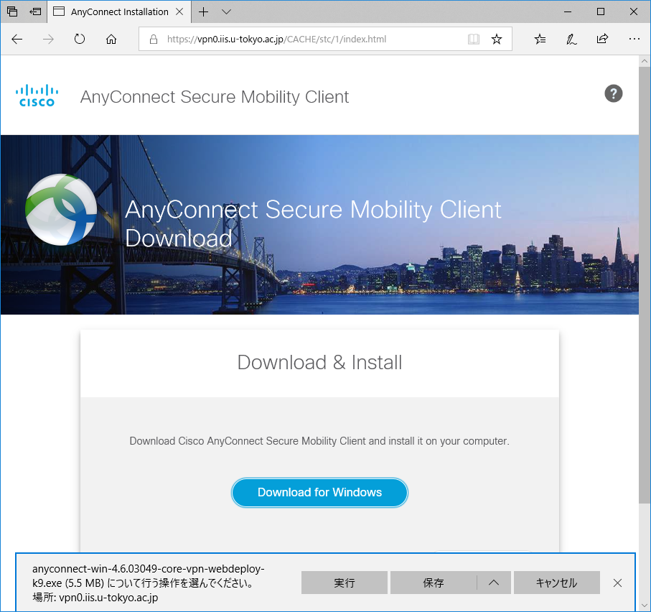Add notes with pen icon

(x=572, y=39)
